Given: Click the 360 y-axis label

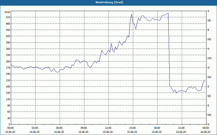Looking at the screenshot, I should [8, 49].
